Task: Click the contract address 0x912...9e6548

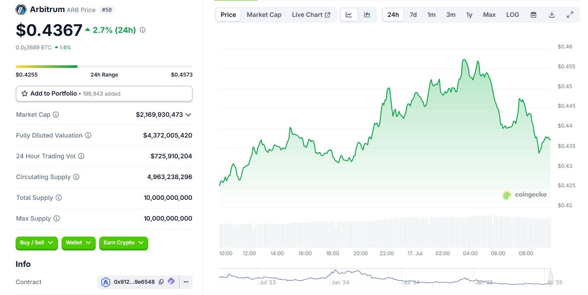Action: coord(134,282)
